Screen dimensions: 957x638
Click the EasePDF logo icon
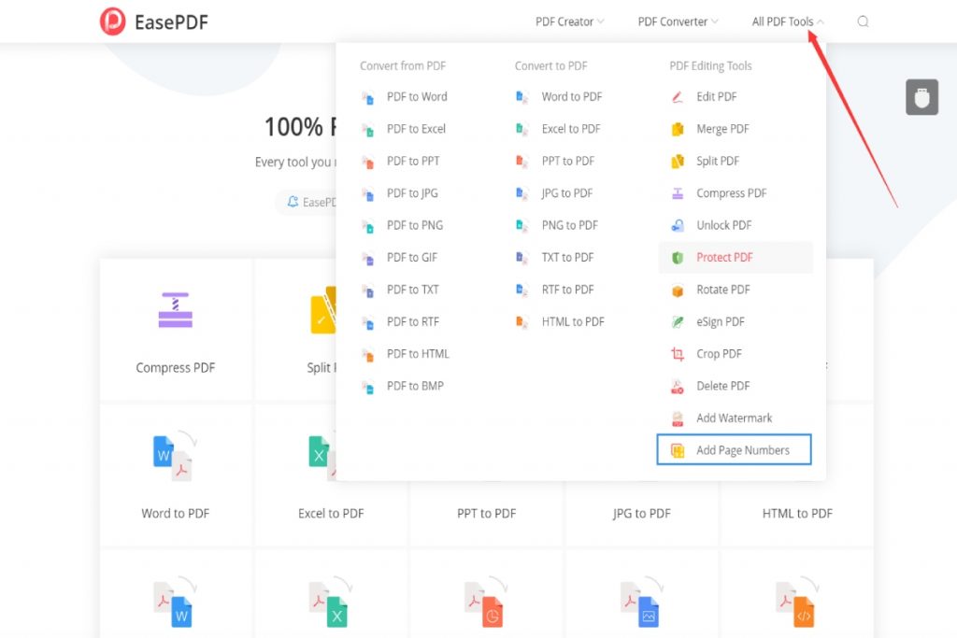coord(113,21)
